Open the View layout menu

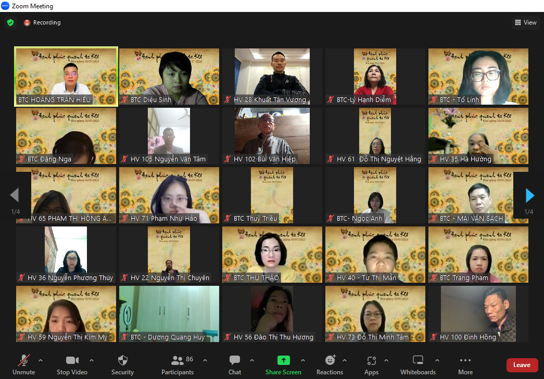coord(526,22)
